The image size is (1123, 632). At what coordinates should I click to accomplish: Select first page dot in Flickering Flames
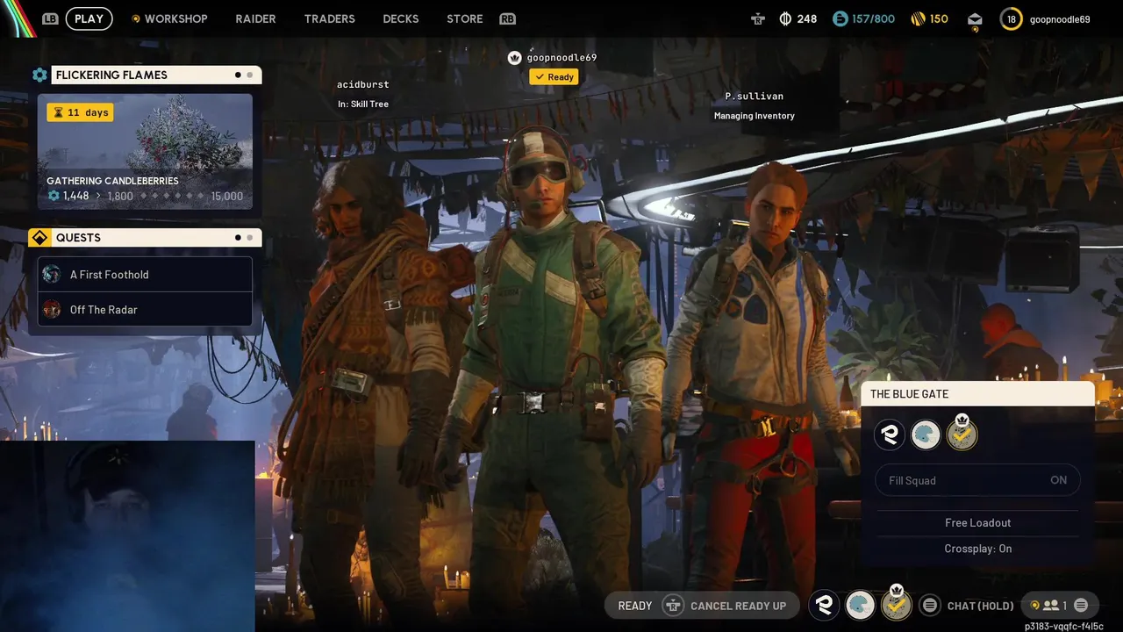click(x=238, y=75)
